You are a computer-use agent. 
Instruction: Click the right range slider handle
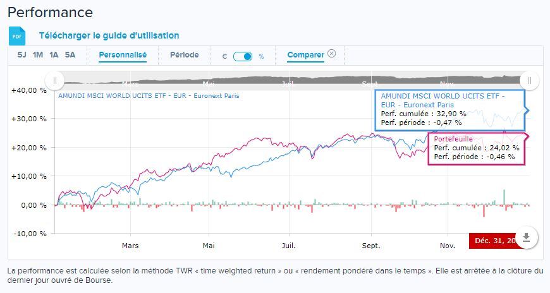[529, 80]
